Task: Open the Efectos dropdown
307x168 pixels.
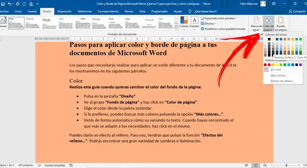Action: pyautogui.click(x=208, y=24)
